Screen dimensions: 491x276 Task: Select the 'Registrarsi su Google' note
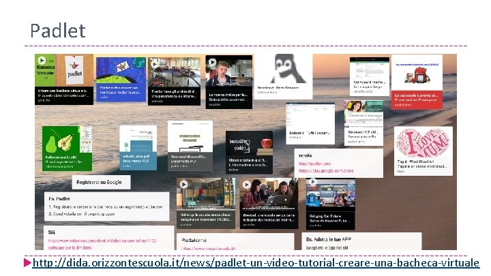pos(101,182)
